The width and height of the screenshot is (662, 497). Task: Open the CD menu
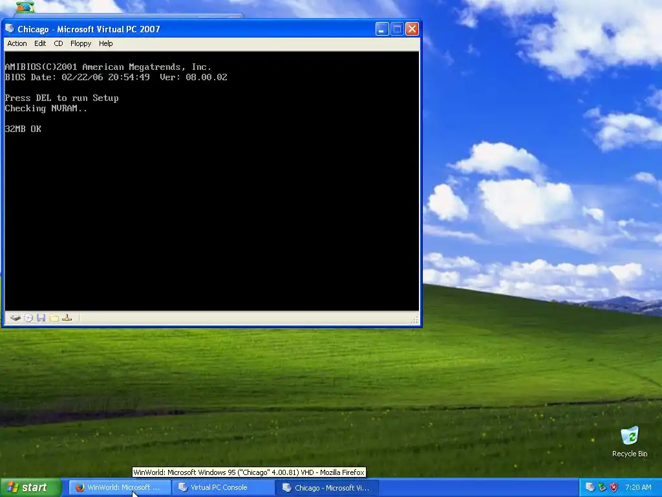pos(58,43)
